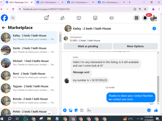
Task: Open the Friends icon in top navigation
Action: (x=63, y=18)
